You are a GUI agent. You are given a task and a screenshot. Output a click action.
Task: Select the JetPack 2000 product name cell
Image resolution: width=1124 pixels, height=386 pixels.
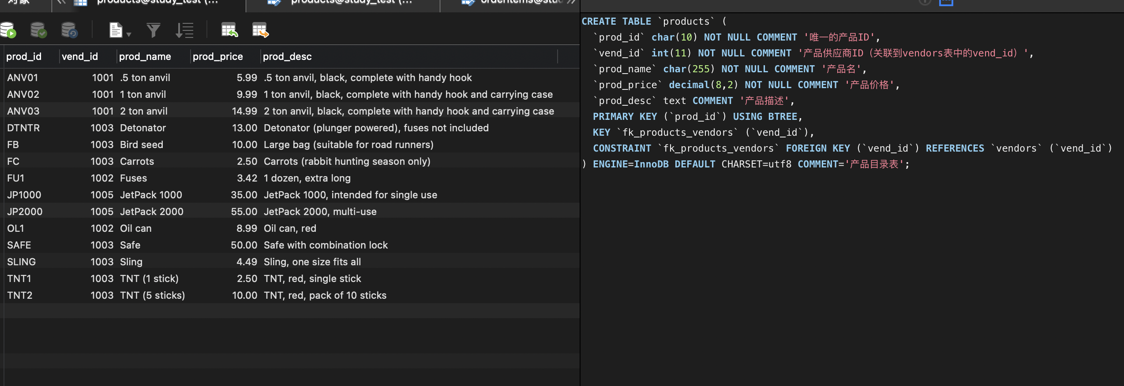[152, 212]
